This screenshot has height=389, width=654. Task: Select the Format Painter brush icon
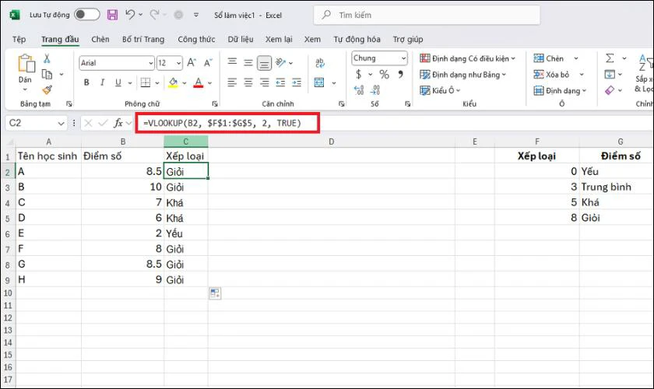click(x=47, y=89)
